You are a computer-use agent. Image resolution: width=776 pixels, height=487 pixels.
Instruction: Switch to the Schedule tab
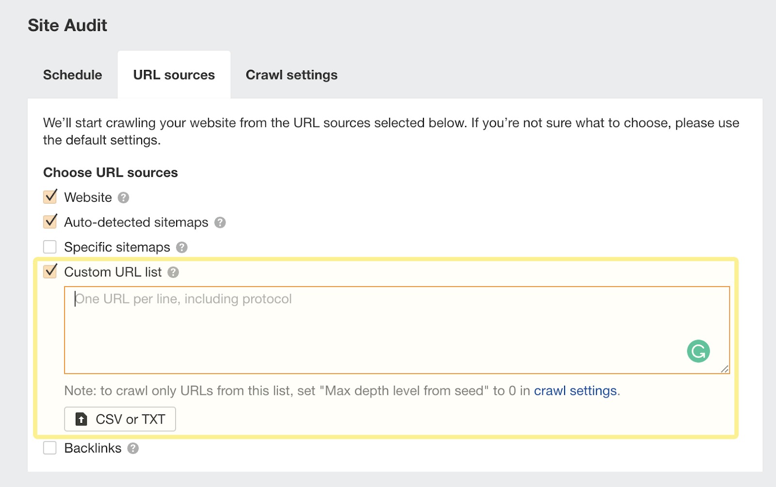(x=72, y=75)
